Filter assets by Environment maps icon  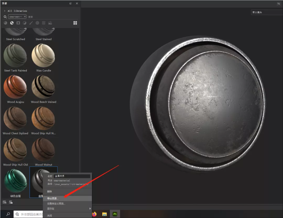pyautogui.click(x=50, y=23)
